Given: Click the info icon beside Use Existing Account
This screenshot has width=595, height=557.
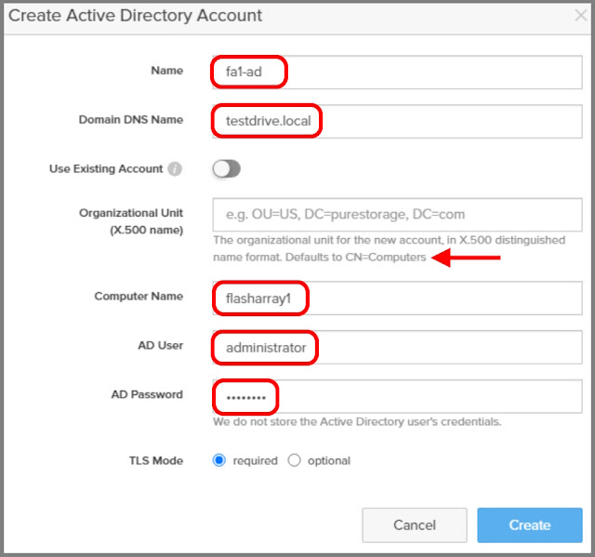Looking at the screenshot, I should click(175, 169).
